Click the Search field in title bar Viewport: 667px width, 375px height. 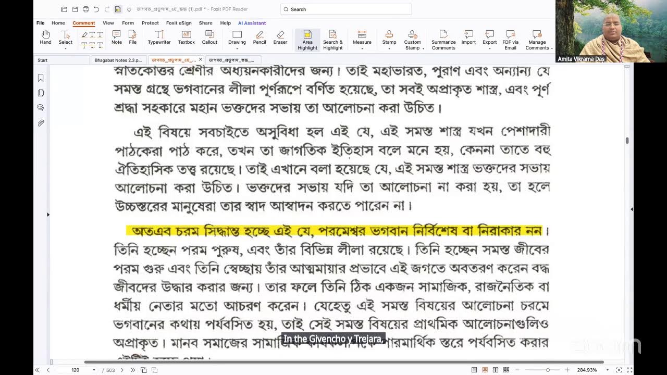point(346,9)
